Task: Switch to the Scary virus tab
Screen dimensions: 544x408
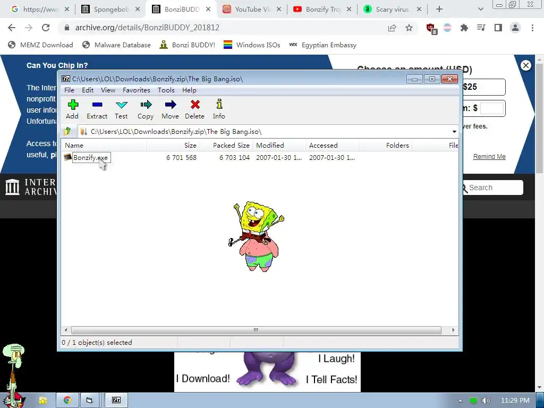Action: pos(392,10)
